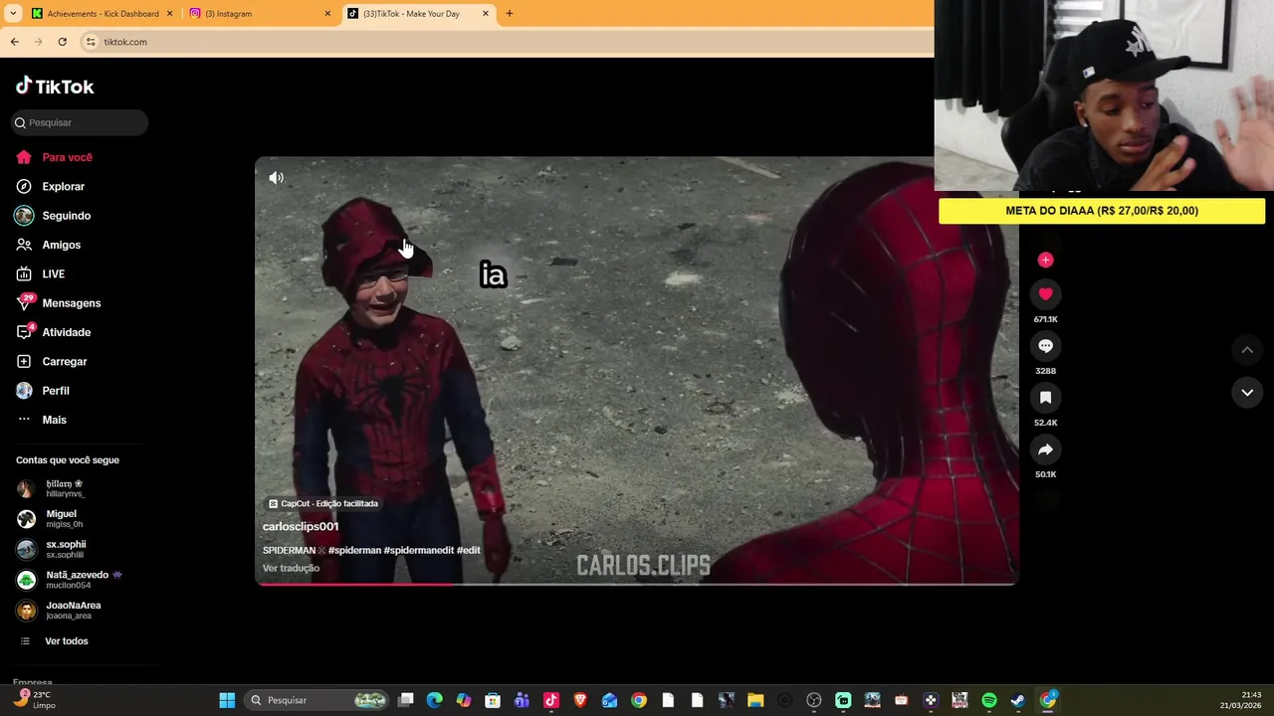Like the video with heart icon

1045,293
